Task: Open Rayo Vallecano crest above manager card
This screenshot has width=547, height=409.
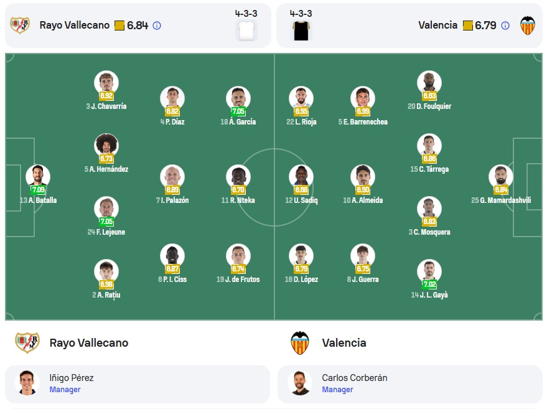Action: click(x=27, y=342)
